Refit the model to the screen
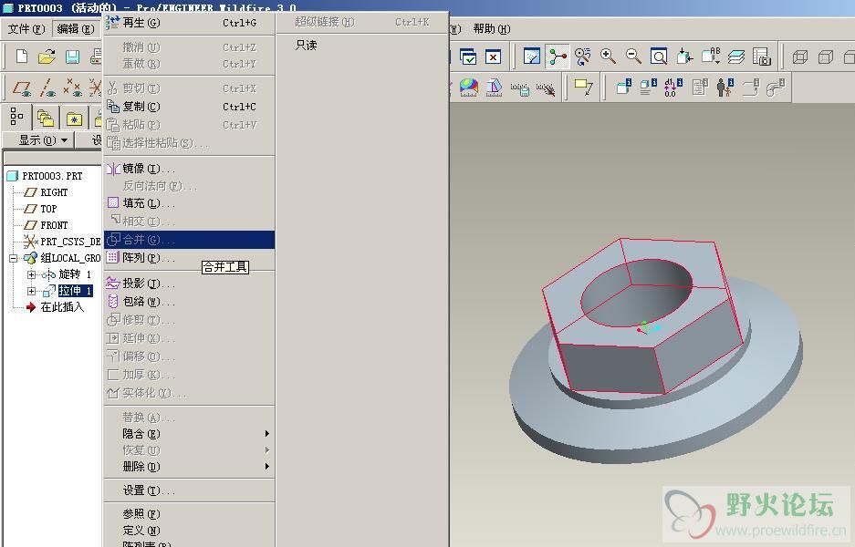The height and width of the screenshot is (547, 855). click(x=659, y=57)
